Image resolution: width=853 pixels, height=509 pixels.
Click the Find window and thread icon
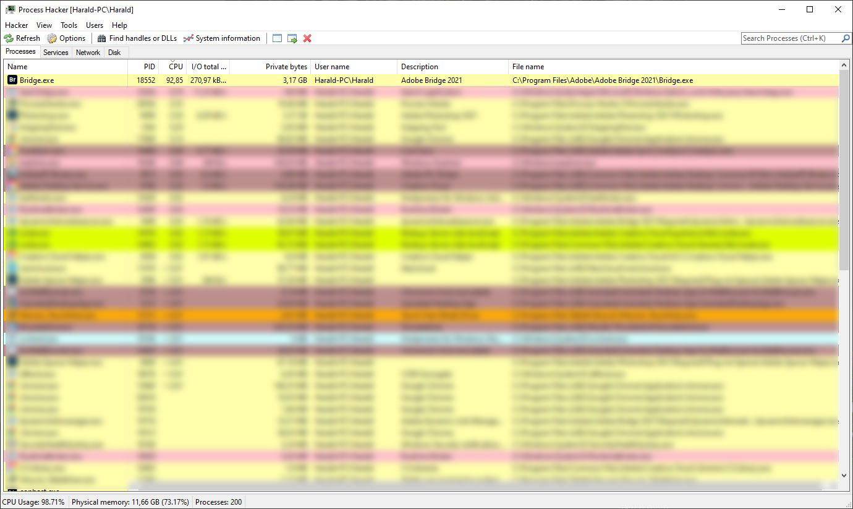pos(292,38)
